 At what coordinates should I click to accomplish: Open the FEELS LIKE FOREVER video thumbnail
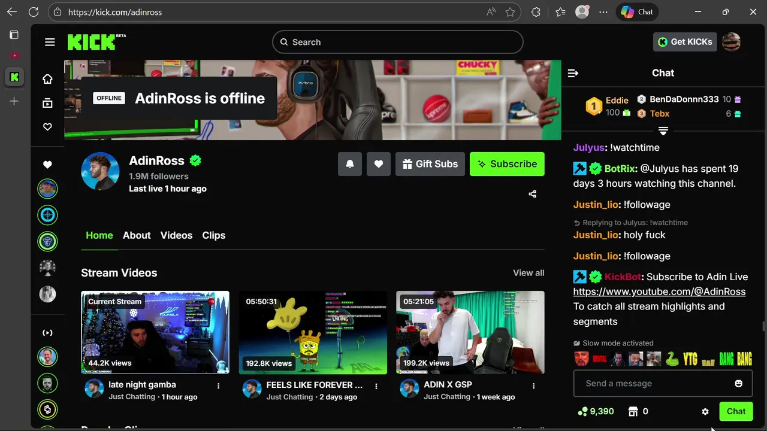(313, 333)
